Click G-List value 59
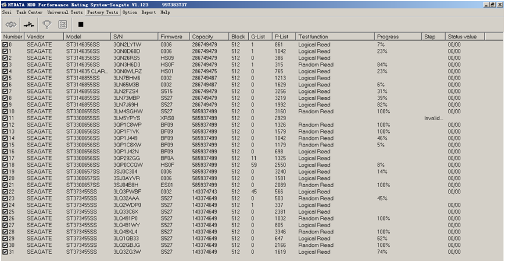The width and height of the screenshot is (505, 262). coord(254,165)
